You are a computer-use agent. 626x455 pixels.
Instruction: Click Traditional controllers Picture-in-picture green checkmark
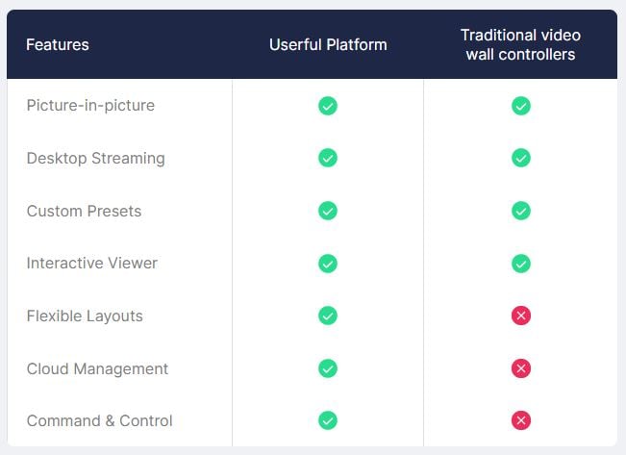click(x=520, y=106)
